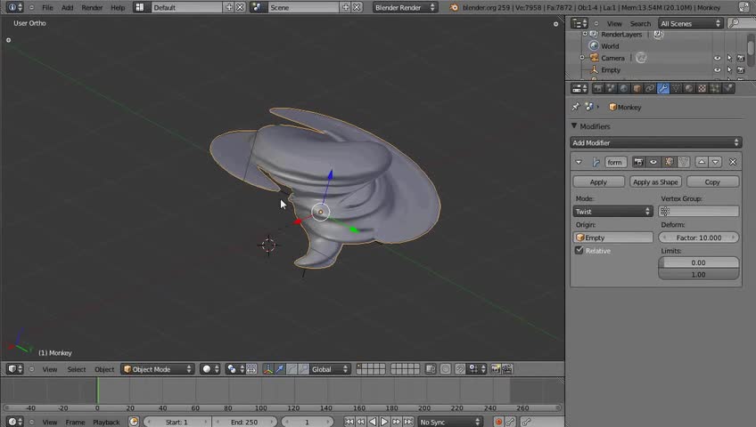This screenshot has width=756, height=427.
Task: Toggle snap magnet in viewport header
Action: pyautogui.click(x=460, y=369)
